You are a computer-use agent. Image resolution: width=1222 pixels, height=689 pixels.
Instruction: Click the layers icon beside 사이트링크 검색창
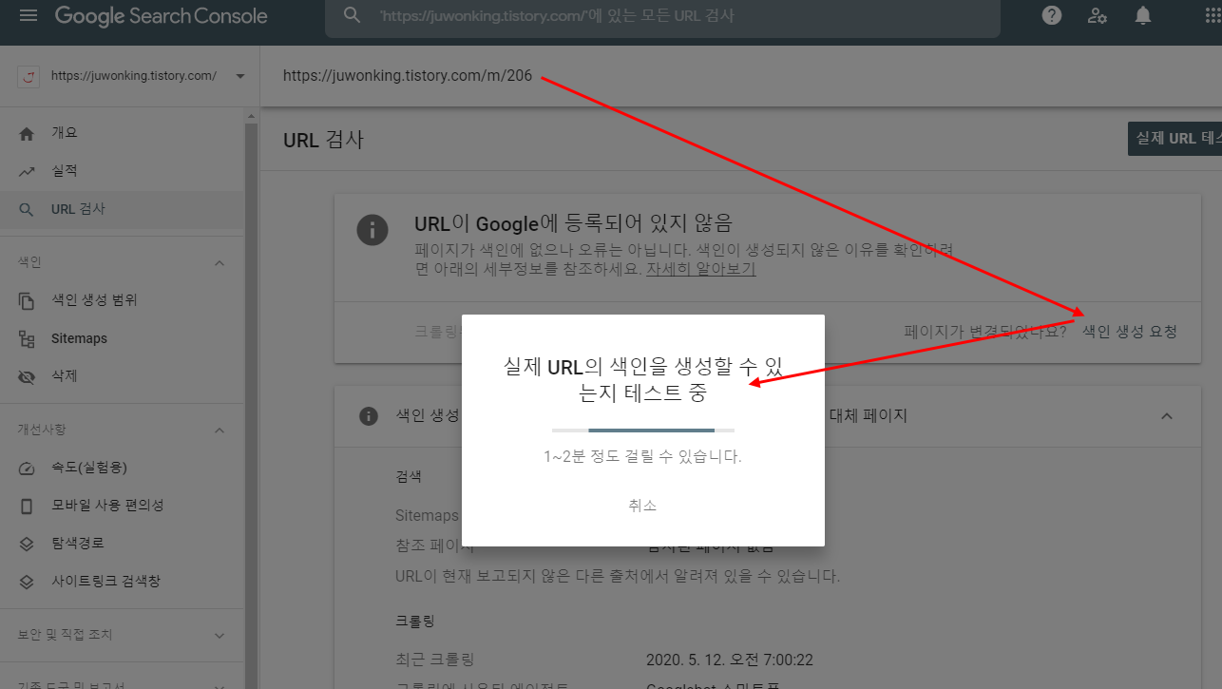tap(27, 582)
